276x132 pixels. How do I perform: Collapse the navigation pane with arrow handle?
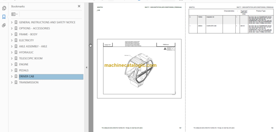pos(86,67)
